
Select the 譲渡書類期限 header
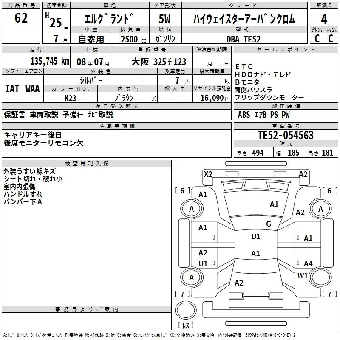pyautogui.click(x=211, y=50)
